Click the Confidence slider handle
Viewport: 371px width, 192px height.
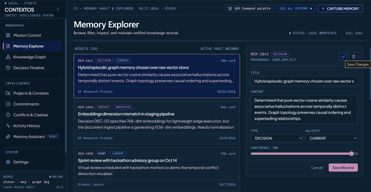351,154
